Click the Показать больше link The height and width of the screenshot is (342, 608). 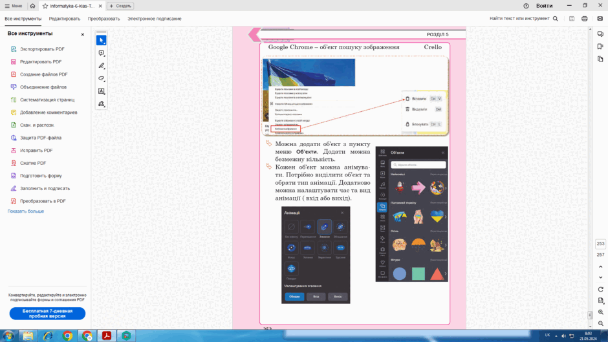[26, 211]
